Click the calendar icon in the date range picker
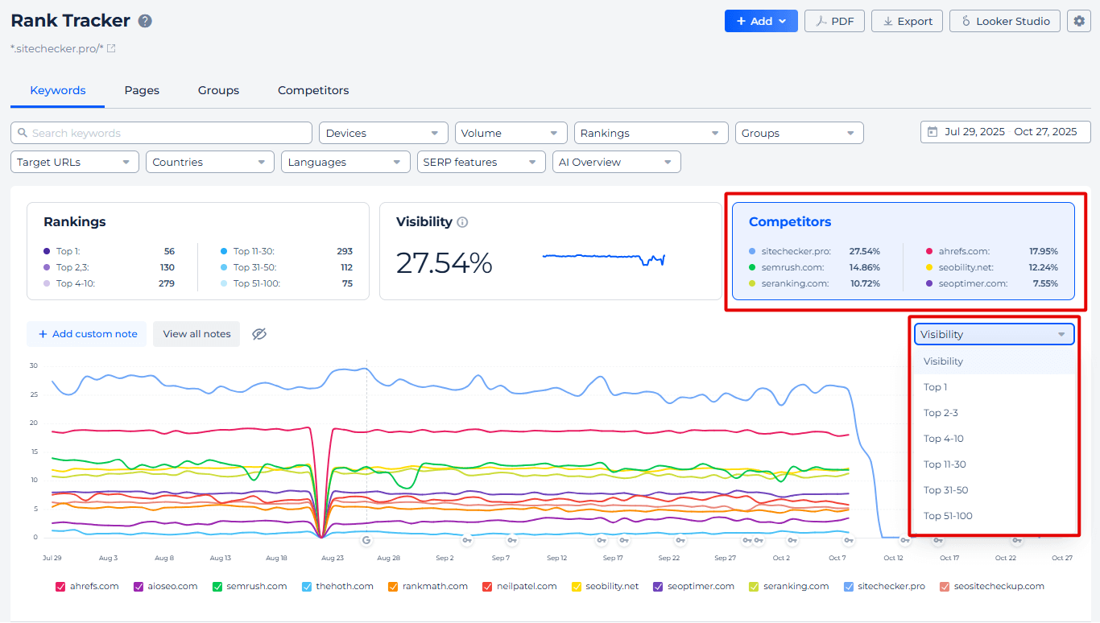 [x=934, y=132]
